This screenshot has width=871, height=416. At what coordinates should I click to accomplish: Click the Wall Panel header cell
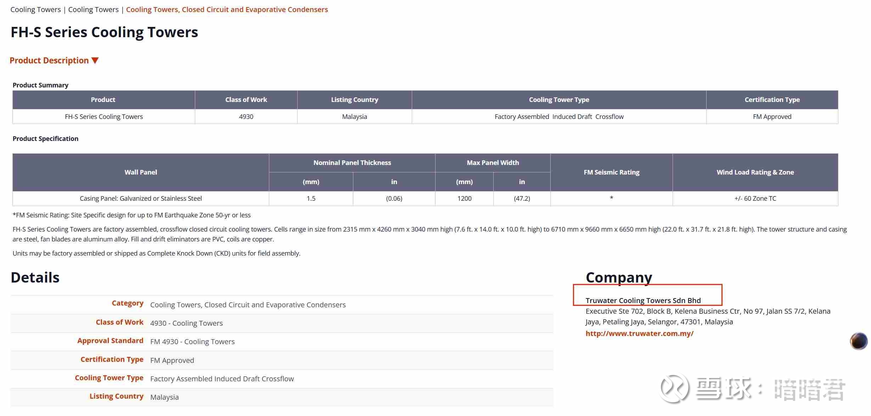(141, 172)
